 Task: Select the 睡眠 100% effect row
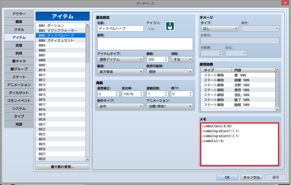tap(238, 105)
